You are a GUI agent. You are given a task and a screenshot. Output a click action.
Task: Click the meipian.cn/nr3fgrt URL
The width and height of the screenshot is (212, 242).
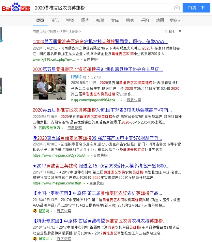[57, 183]
